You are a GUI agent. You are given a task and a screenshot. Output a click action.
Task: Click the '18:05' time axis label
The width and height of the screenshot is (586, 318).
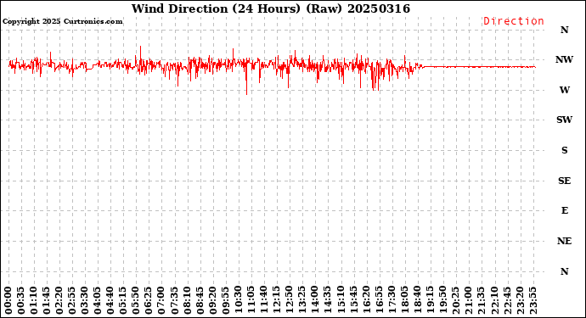click(404, 301)
